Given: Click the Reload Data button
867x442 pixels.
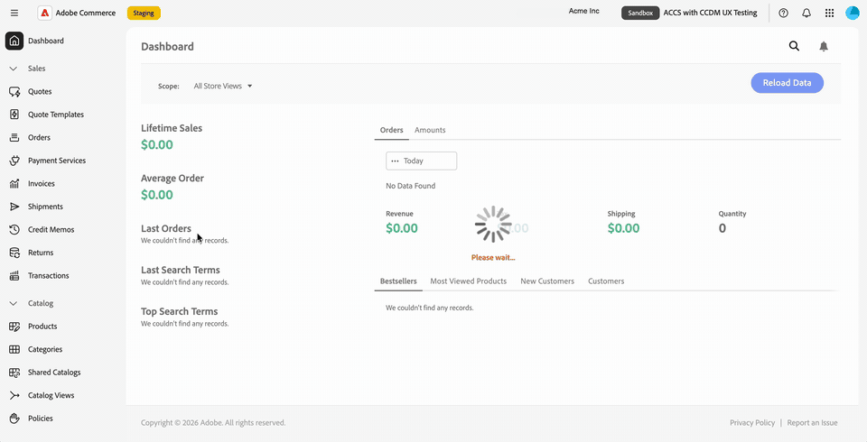Looking at the screenshot, I should pyautogui.click(x=788, y=83).
